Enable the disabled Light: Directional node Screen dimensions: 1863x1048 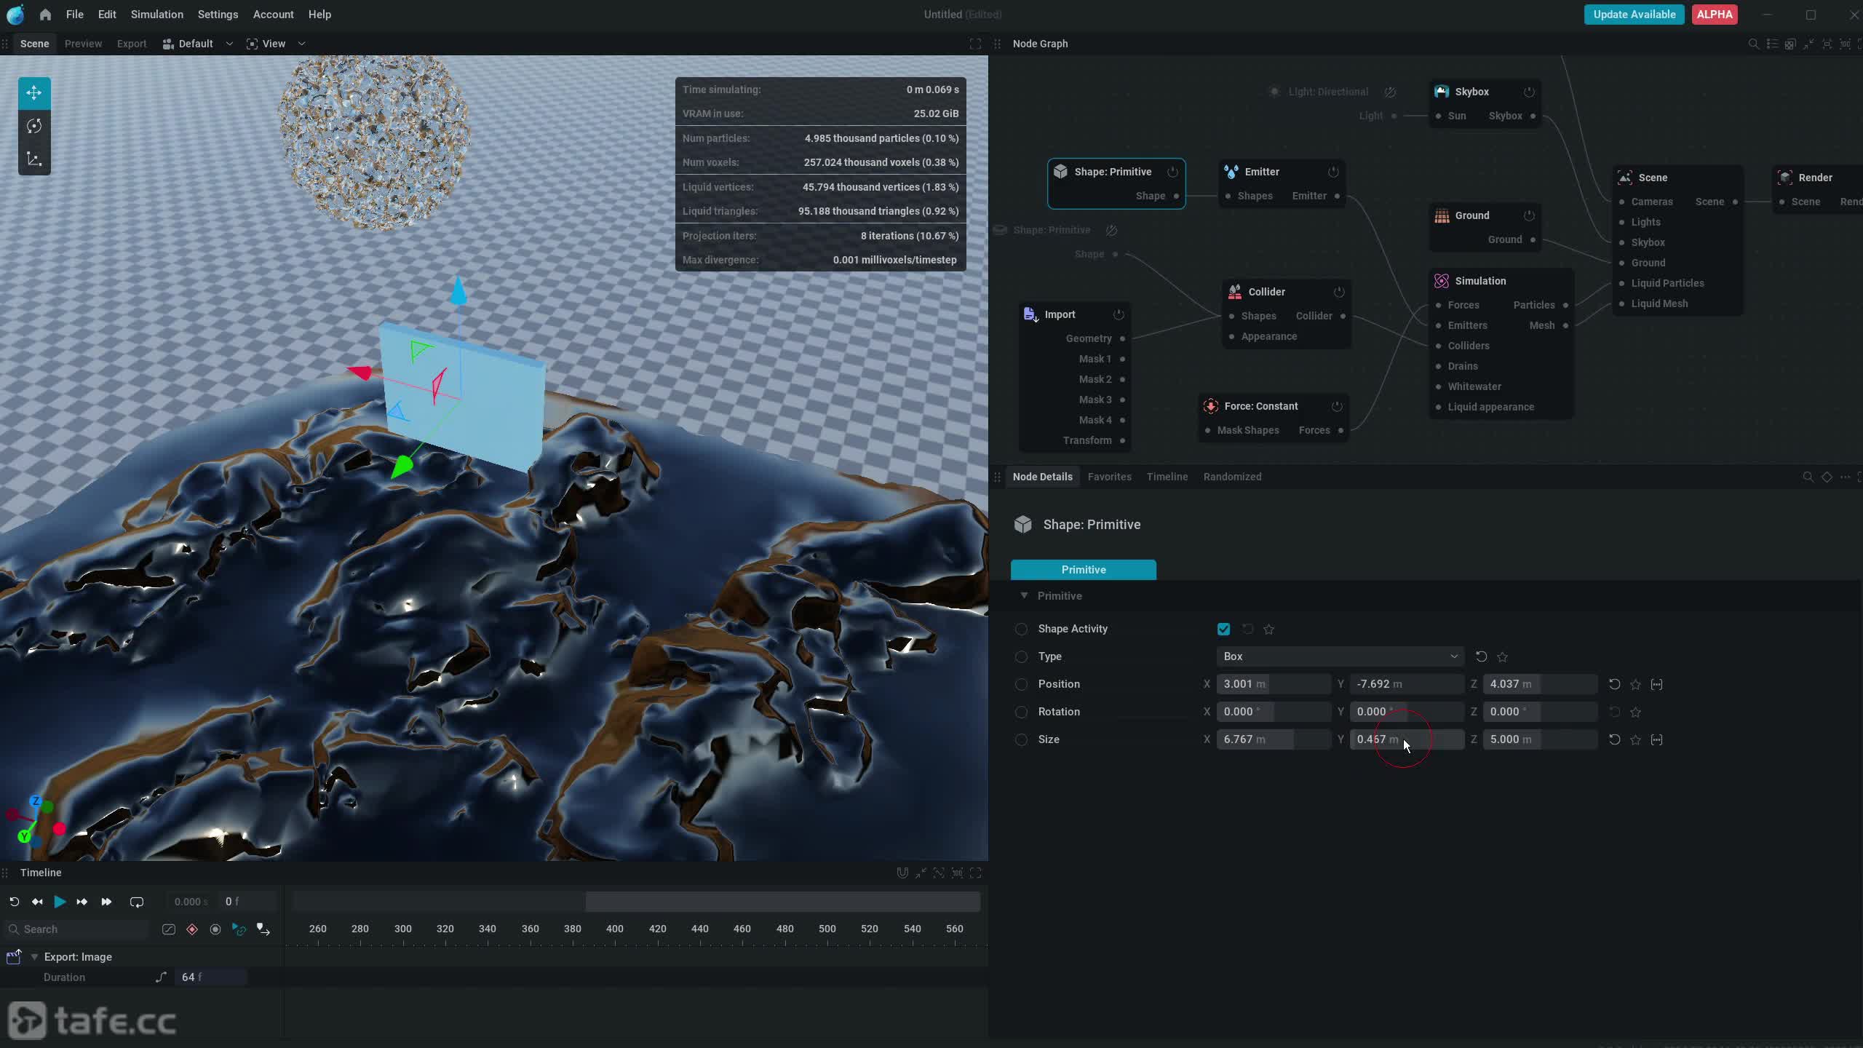pyautogui.click(x=1390, y=92)
